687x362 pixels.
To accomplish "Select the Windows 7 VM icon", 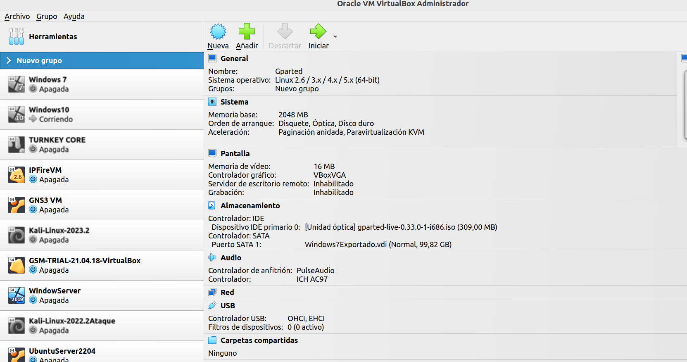I will tap(17, 84).
